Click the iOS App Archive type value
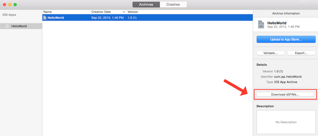Screen dimensions: 318x136 pos(286,82)
